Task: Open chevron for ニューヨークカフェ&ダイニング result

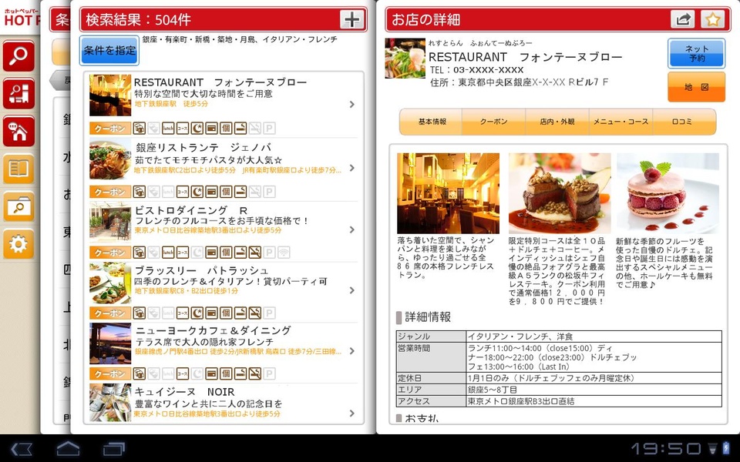Action: 352,351
